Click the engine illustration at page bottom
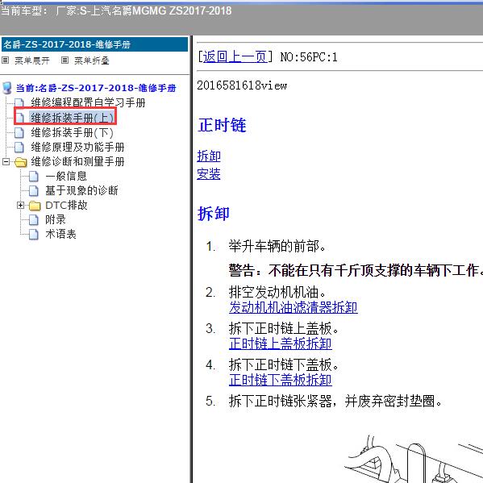 click(413, 459)
